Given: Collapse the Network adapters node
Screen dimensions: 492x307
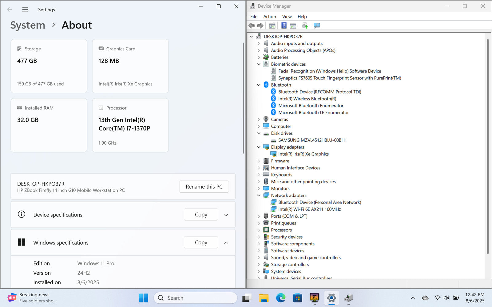Looking at the screenshot, I should pos(259,196).
